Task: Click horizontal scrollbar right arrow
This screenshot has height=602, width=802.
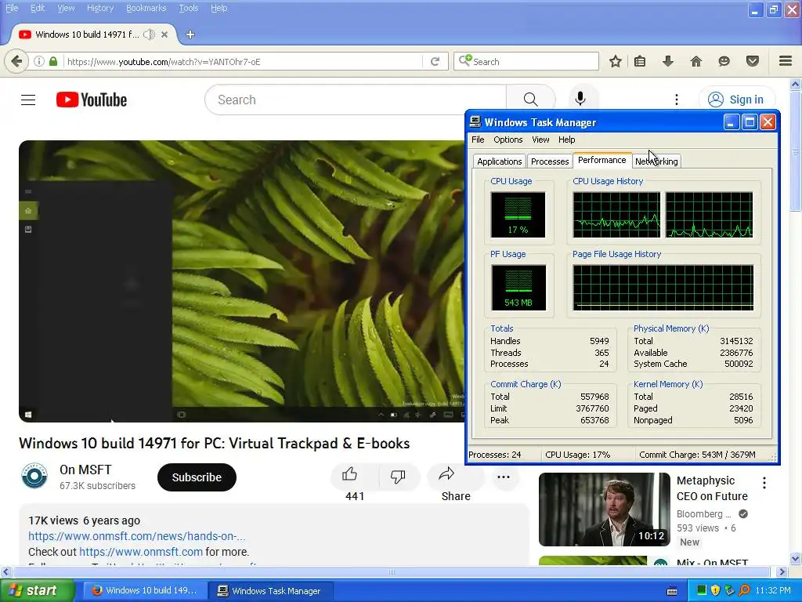Action: click(782, 571)
